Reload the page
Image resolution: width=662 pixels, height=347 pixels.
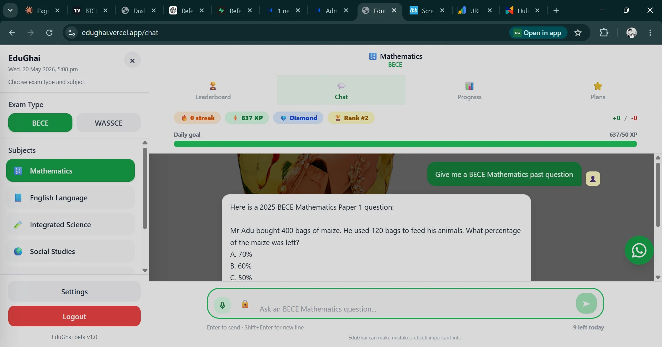49,33
